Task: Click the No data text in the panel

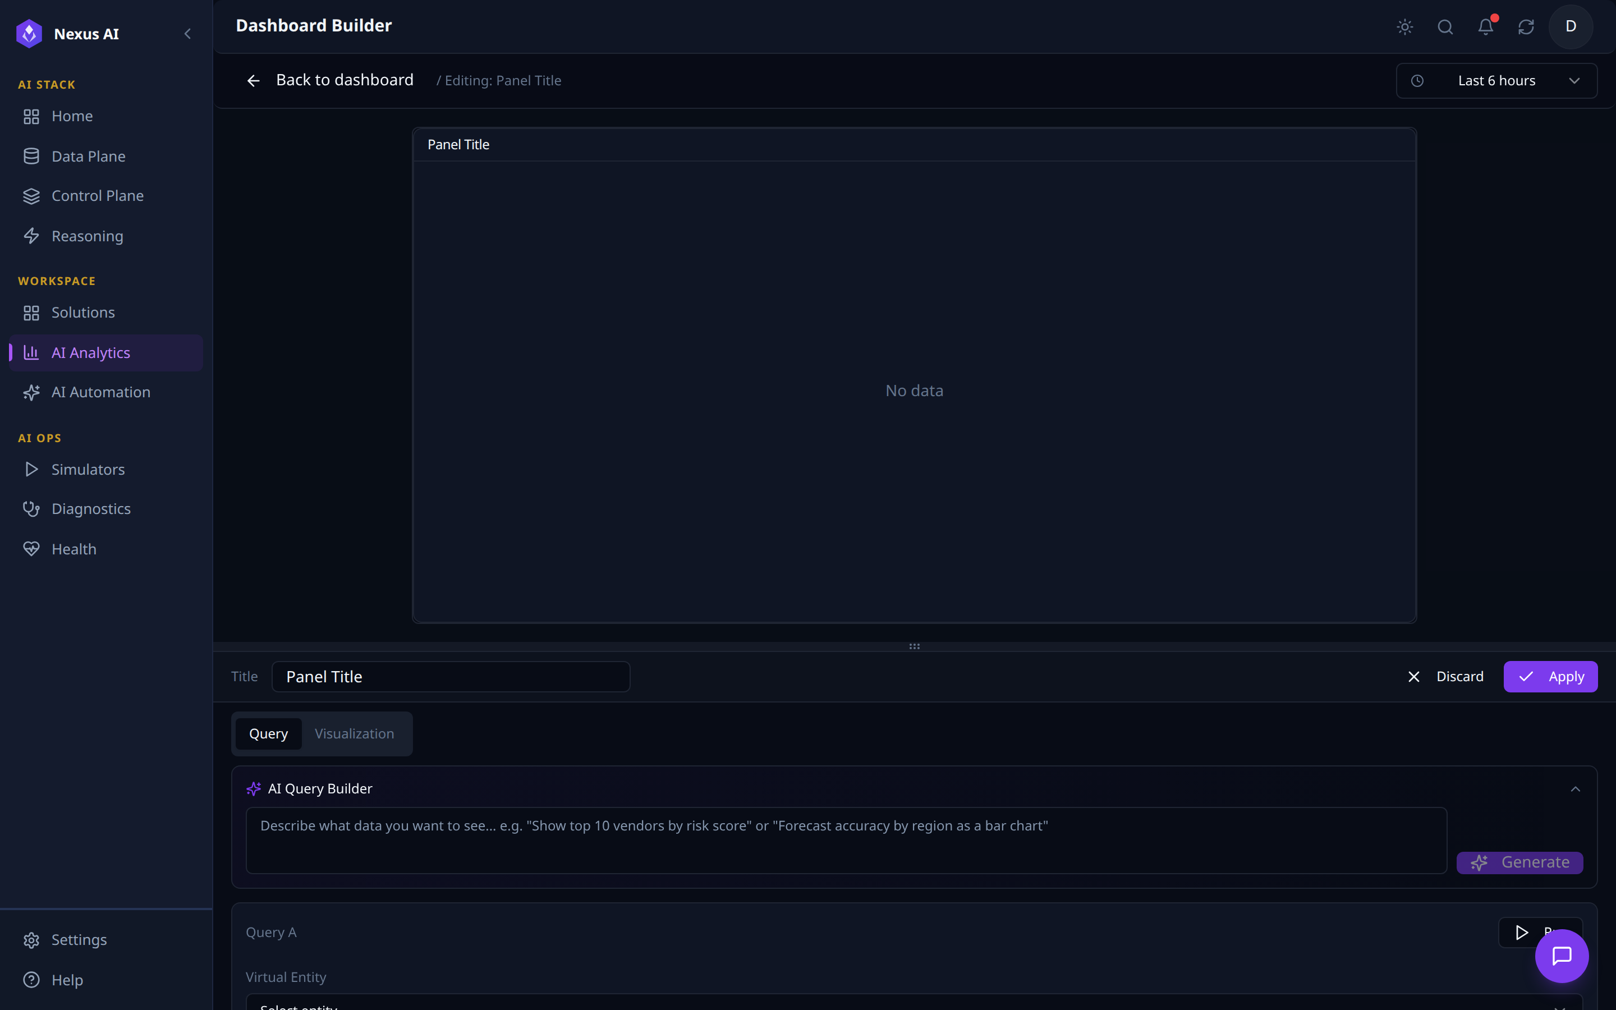Action: click(x=914, y=391)
